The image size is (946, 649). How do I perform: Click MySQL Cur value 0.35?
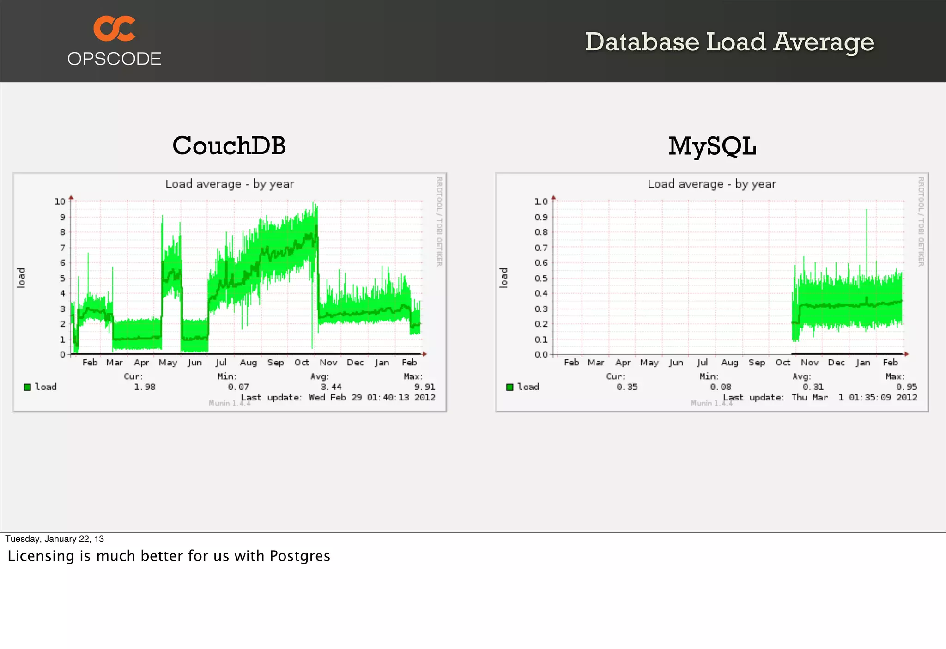tap(627, 387)
